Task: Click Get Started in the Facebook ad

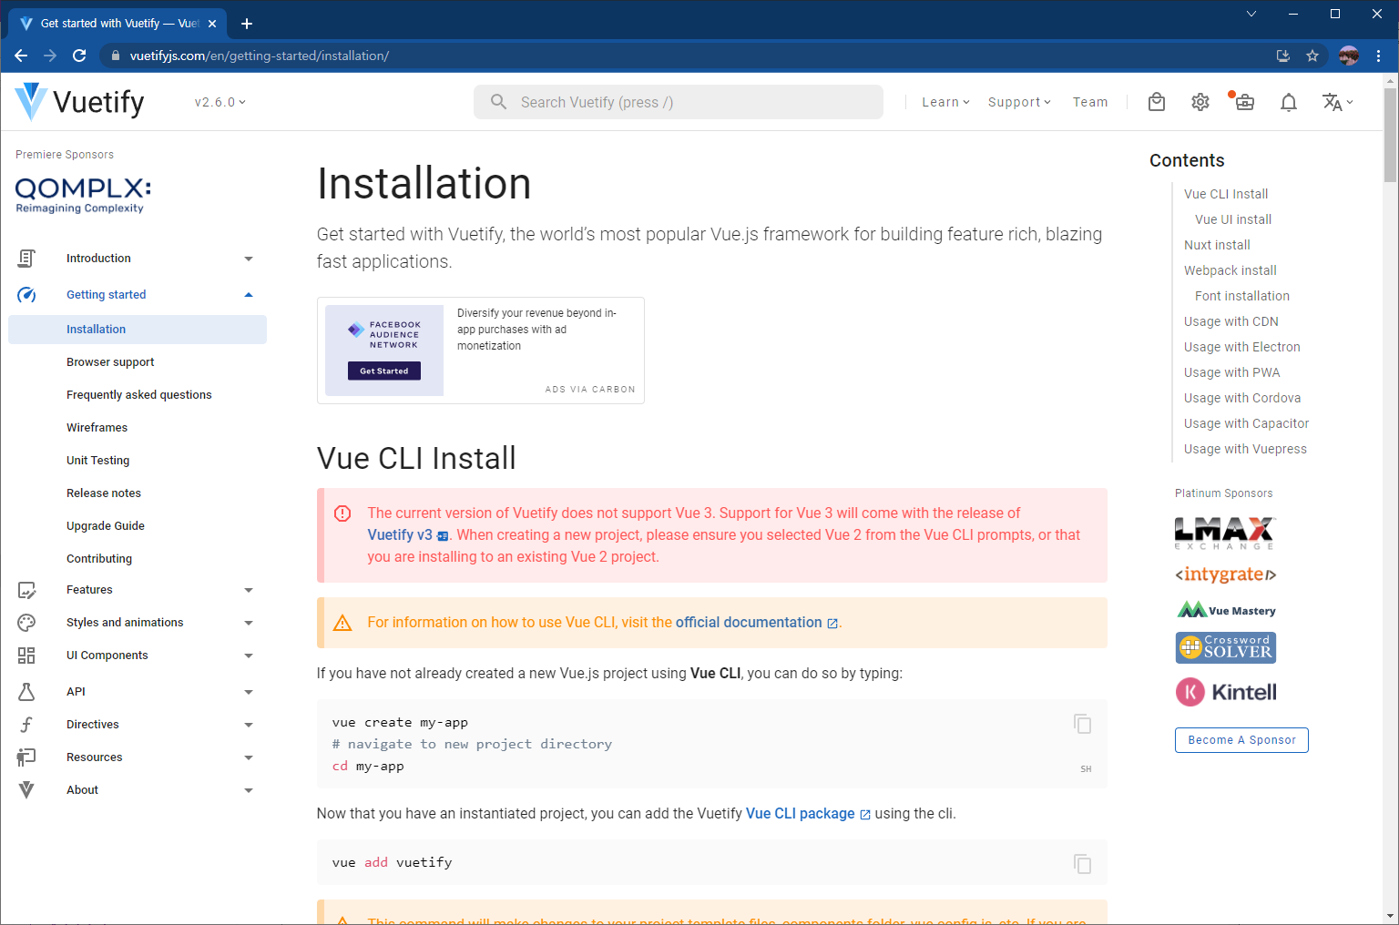Action: point(384,371)
